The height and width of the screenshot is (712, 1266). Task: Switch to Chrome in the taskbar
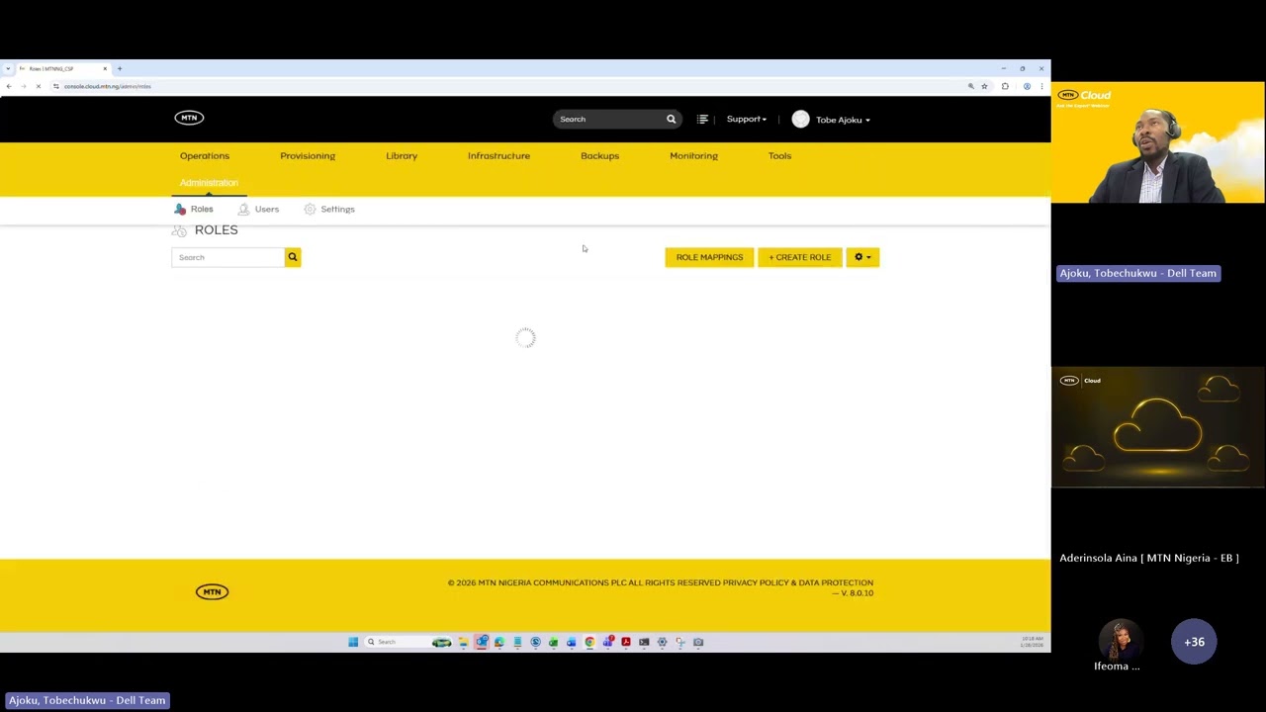tap(589, 642)
